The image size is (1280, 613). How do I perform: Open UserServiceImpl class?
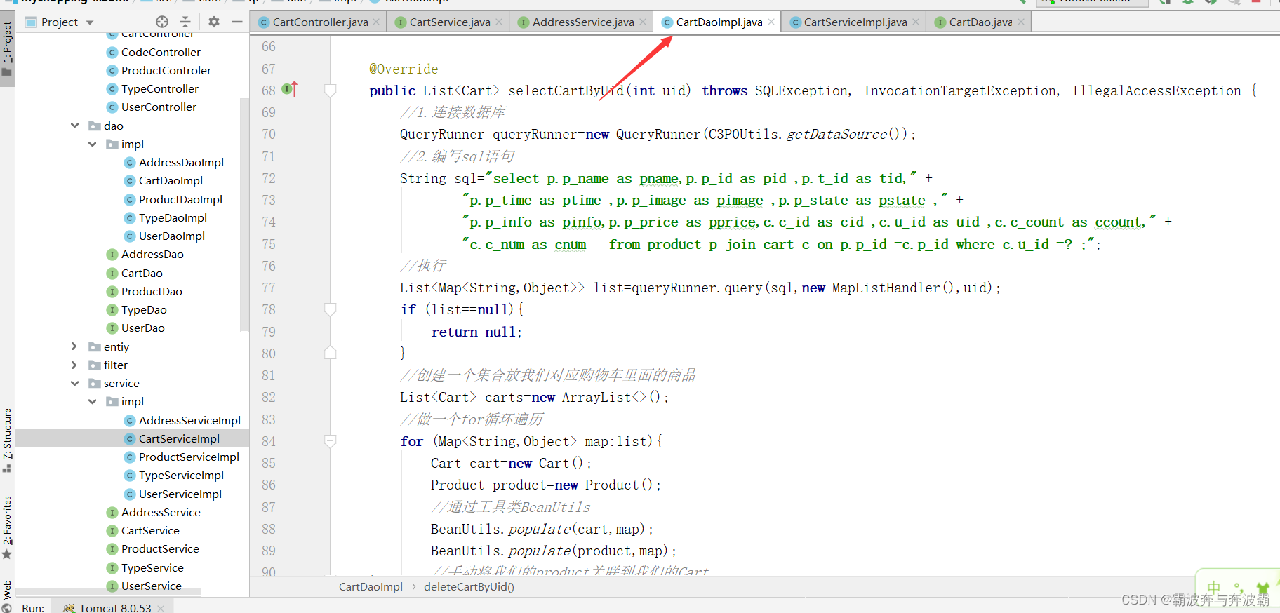pyautogui.click(x=180, y=494)
